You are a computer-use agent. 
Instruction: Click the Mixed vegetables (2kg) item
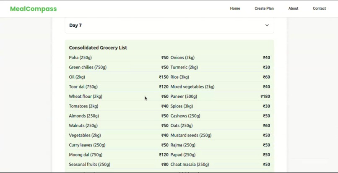click(192, 87)
